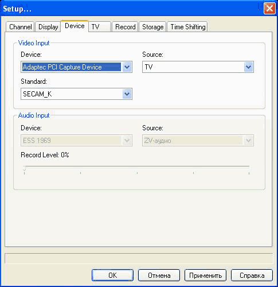The height and width of the screenshot is (287, 278).
Task: Select the Device tab
Action: 75,26
